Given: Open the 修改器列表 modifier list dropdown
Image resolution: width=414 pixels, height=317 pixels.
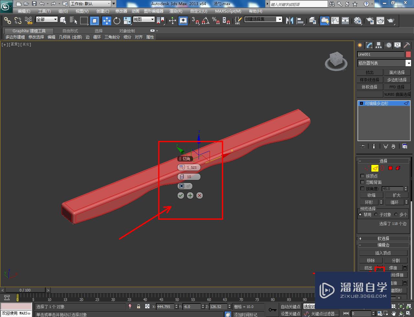Looking at the screenshot, I should (x=384, y=63).
